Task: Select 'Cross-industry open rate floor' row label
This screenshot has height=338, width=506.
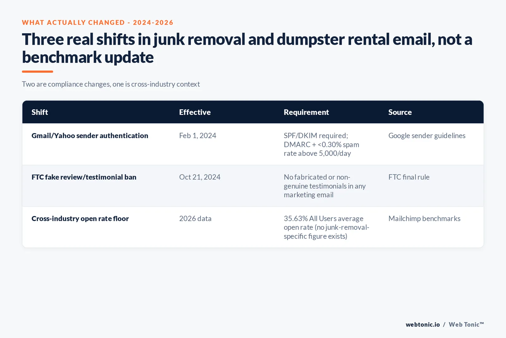Action: click(x=80, y=219)
